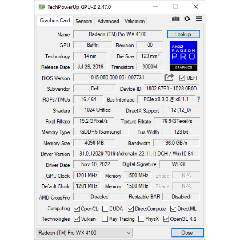Click the refresh icon in the toolbar
240x240 pixels.
click(187, 19)
